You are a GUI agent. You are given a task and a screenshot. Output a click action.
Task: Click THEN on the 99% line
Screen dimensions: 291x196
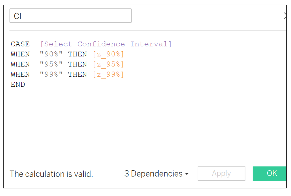tap(77, 74)
